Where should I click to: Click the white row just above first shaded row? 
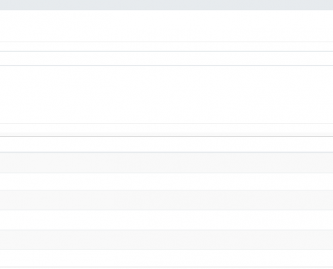point(166,145)
